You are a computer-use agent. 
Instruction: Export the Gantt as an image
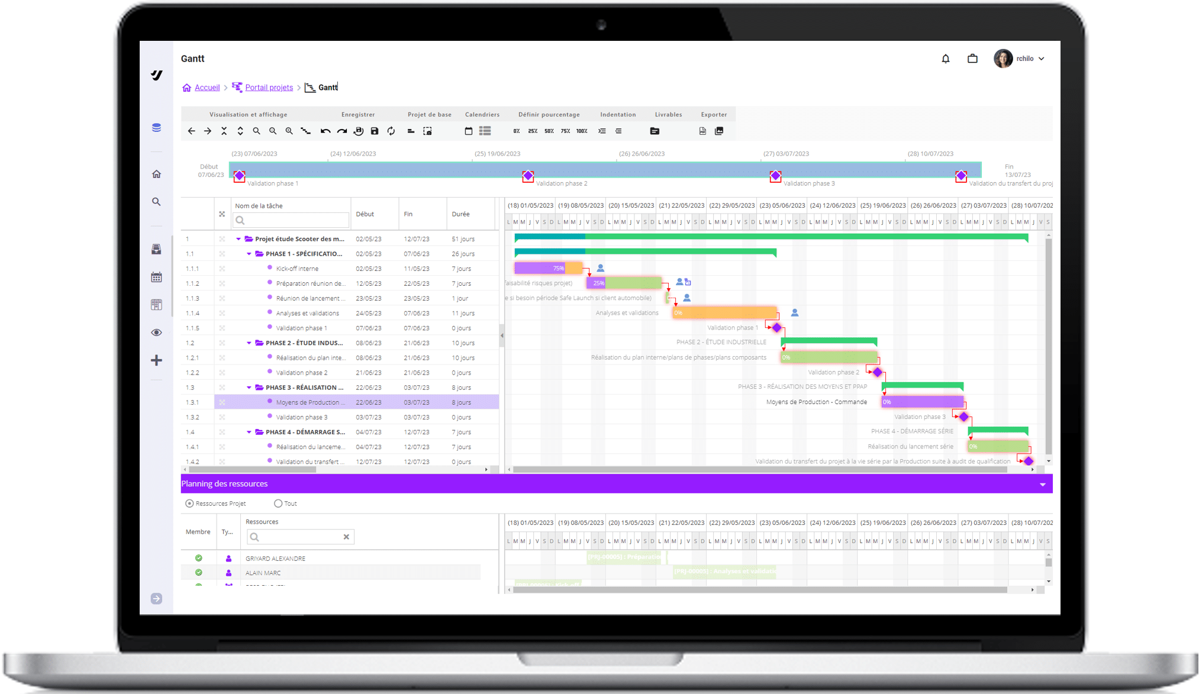click(719, 131)
